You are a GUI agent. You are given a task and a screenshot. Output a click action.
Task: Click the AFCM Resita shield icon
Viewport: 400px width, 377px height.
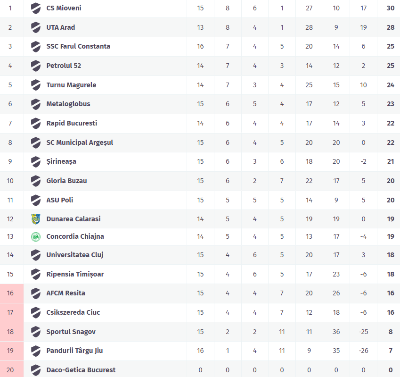click(x=36, y=293)
